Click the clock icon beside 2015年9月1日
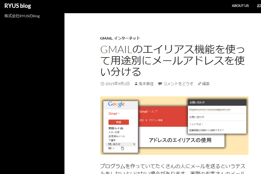 click(102, 84)
